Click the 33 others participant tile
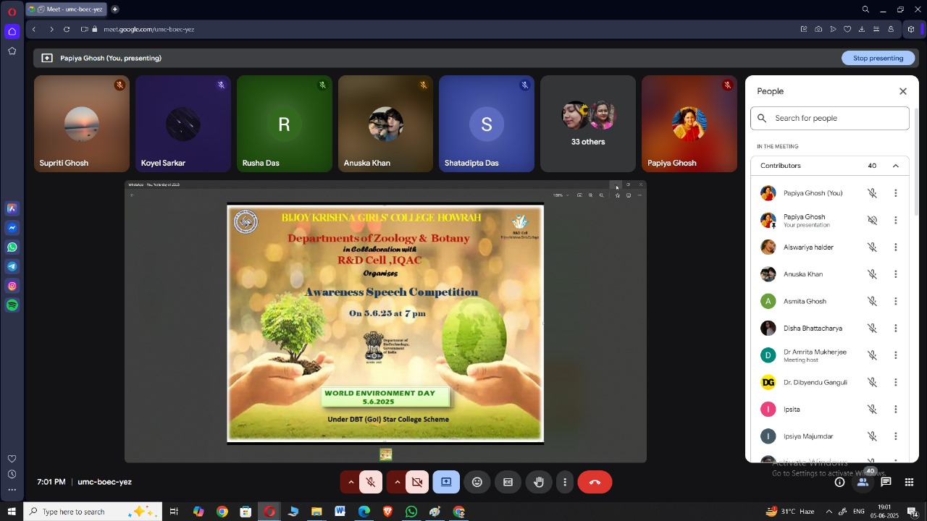This screenshot has width=927, height=521. coord(587,124)
